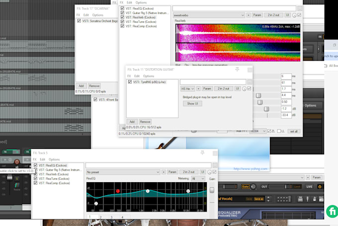This screenshot has width=338, height=226.
Task: Click the Guitar Rig preset grid icon
Action: 284,199
